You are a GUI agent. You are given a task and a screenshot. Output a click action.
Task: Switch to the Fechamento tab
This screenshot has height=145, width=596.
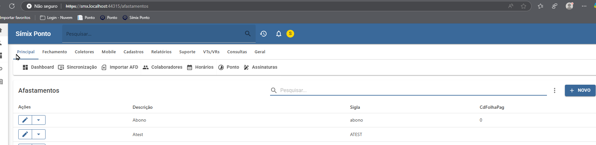(55, 52)
